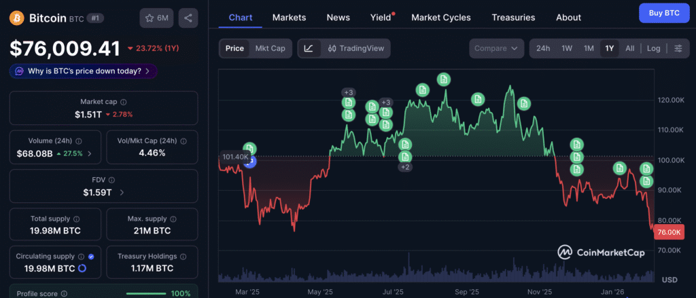
Task: Set chart range to 1M
Action: tap(589, 48)
